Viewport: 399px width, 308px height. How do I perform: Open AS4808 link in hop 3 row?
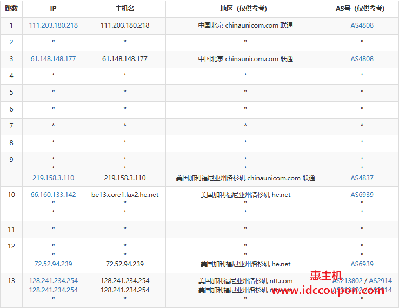[x=362, y=59]
